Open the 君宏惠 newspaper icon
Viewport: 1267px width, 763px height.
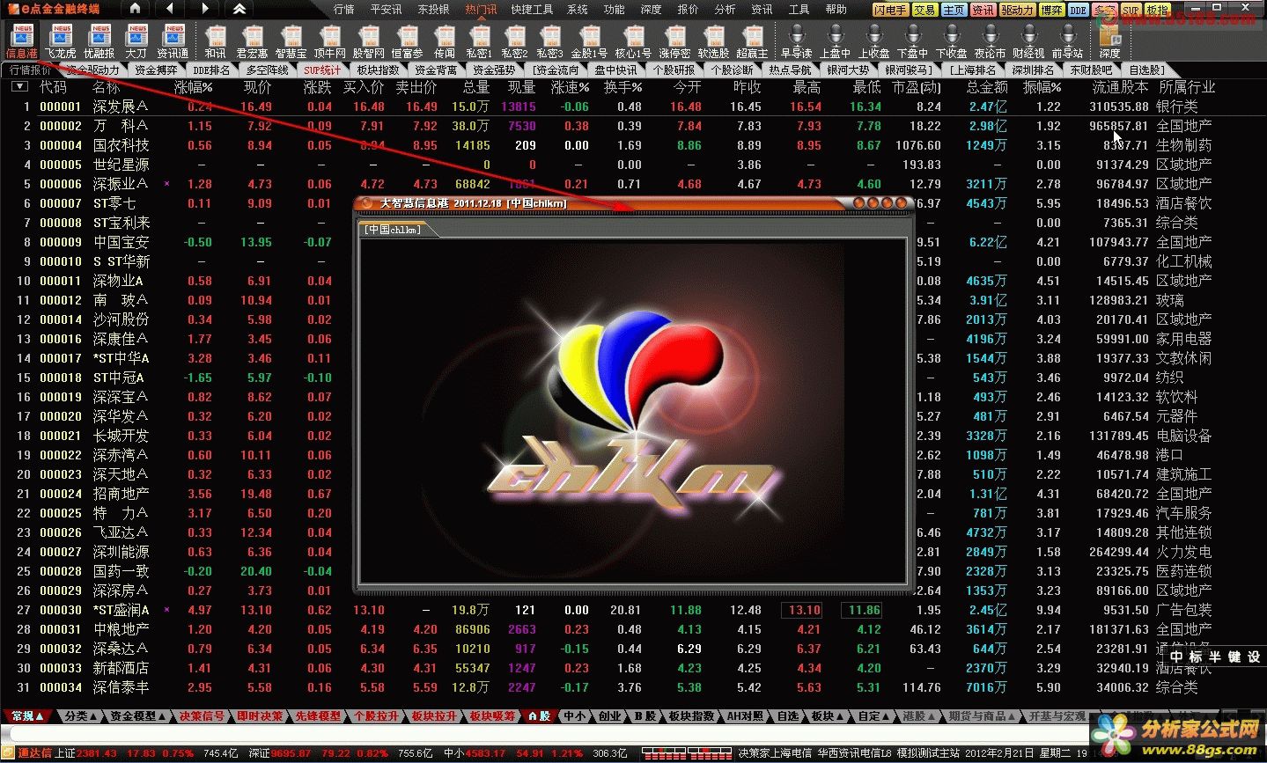[x=252, y=40]
